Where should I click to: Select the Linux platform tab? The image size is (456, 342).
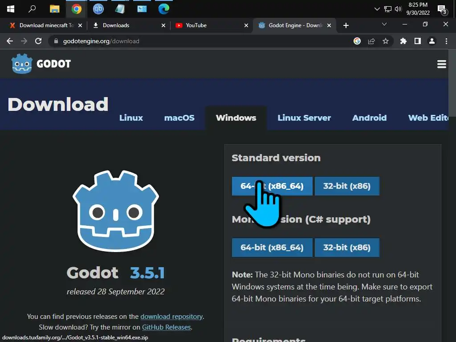(131, 118)
